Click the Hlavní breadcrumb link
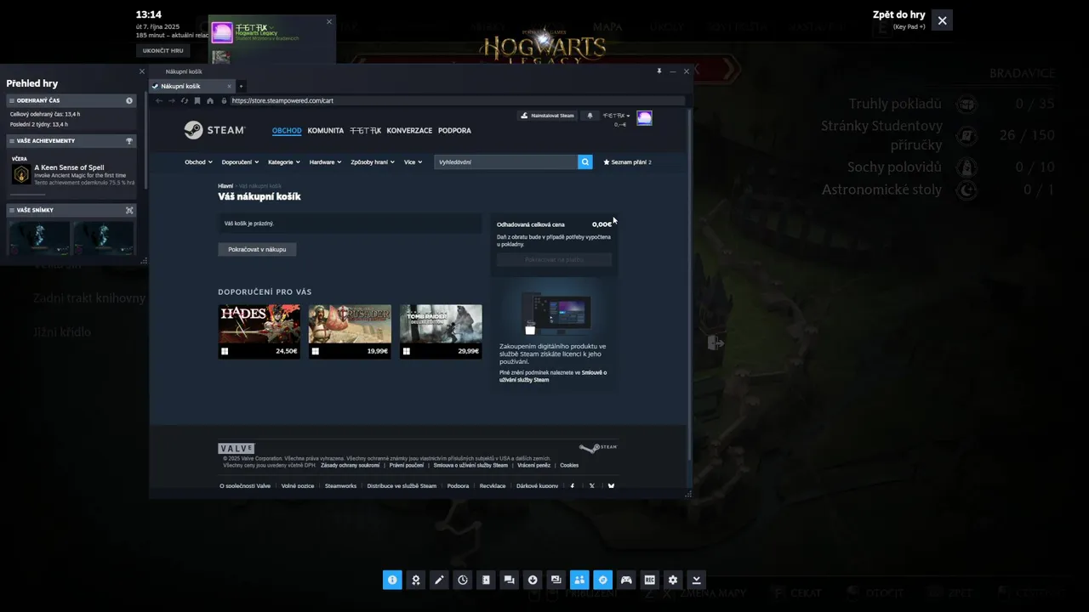 [225, 185]
